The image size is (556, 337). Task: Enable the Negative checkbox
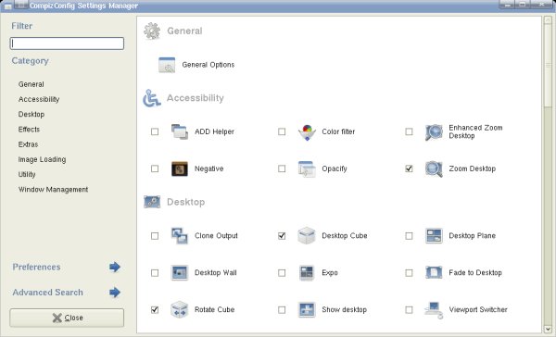[155, 168]
